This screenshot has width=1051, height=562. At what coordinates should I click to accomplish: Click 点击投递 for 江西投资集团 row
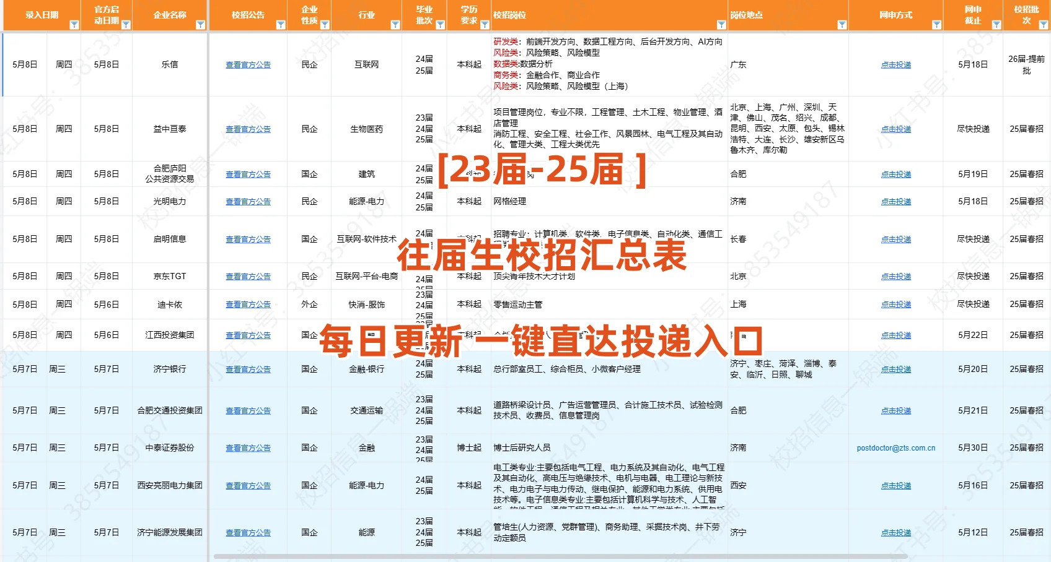click(896, 335)
